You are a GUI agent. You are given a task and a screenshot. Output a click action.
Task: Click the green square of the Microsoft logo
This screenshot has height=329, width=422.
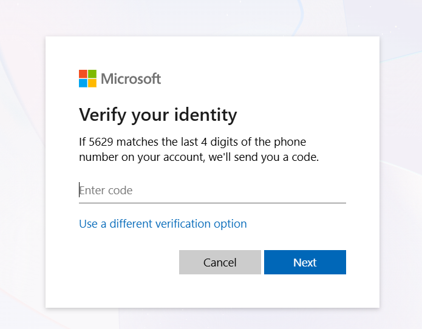click(x=92, y=74)
